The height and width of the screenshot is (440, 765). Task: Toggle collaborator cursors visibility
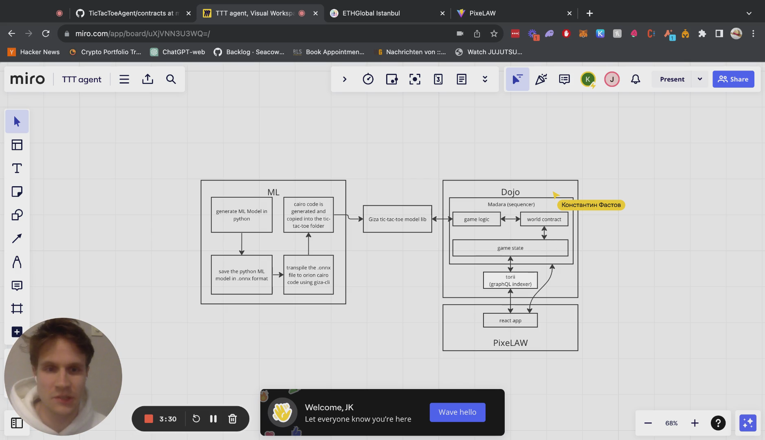pos(517,79)
